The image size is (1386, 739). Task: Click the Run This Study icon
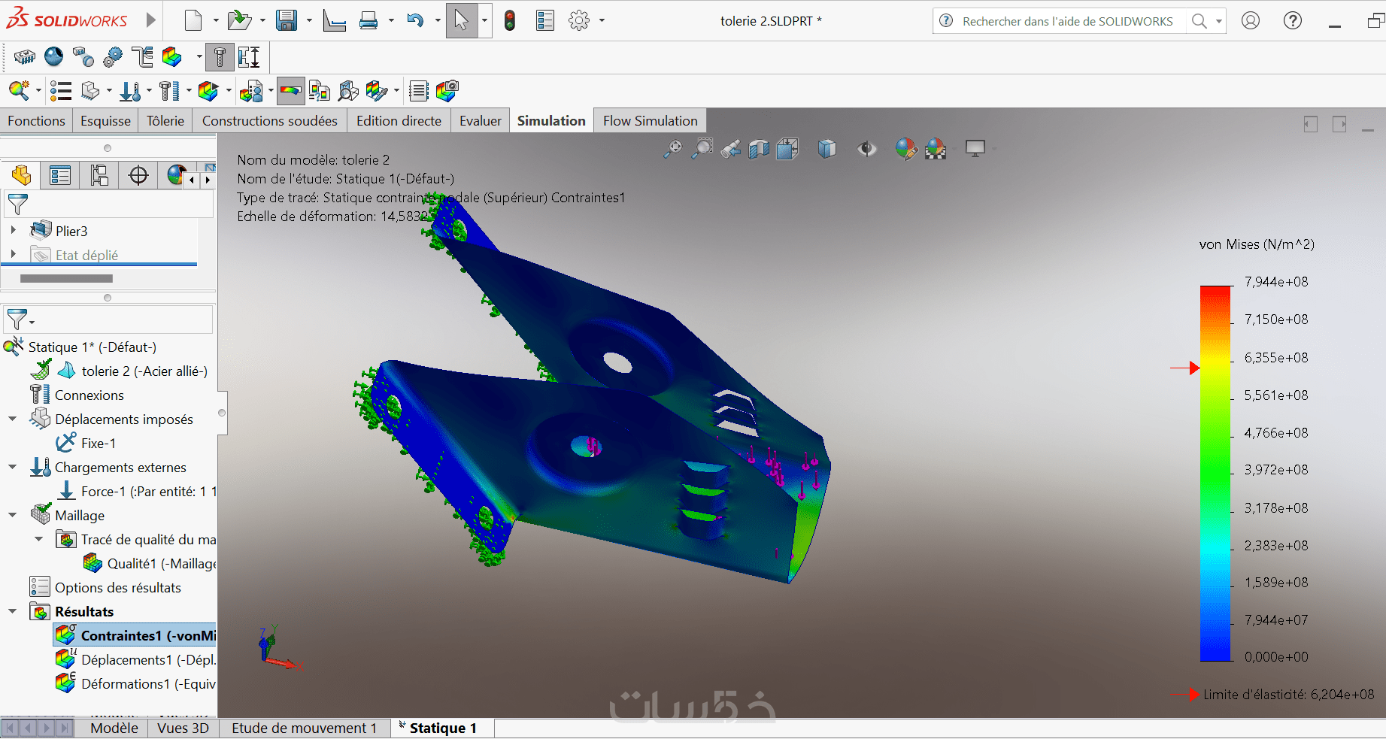(208, 91)
